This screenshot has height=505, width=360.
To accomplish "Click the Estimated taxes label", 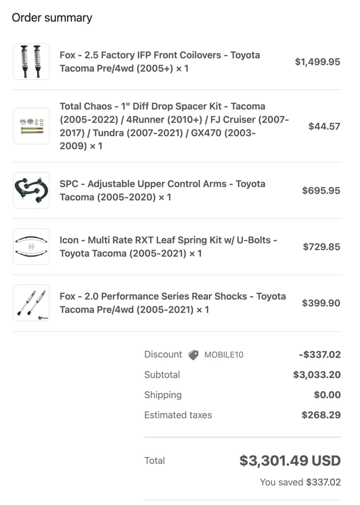I will point(178,415).
